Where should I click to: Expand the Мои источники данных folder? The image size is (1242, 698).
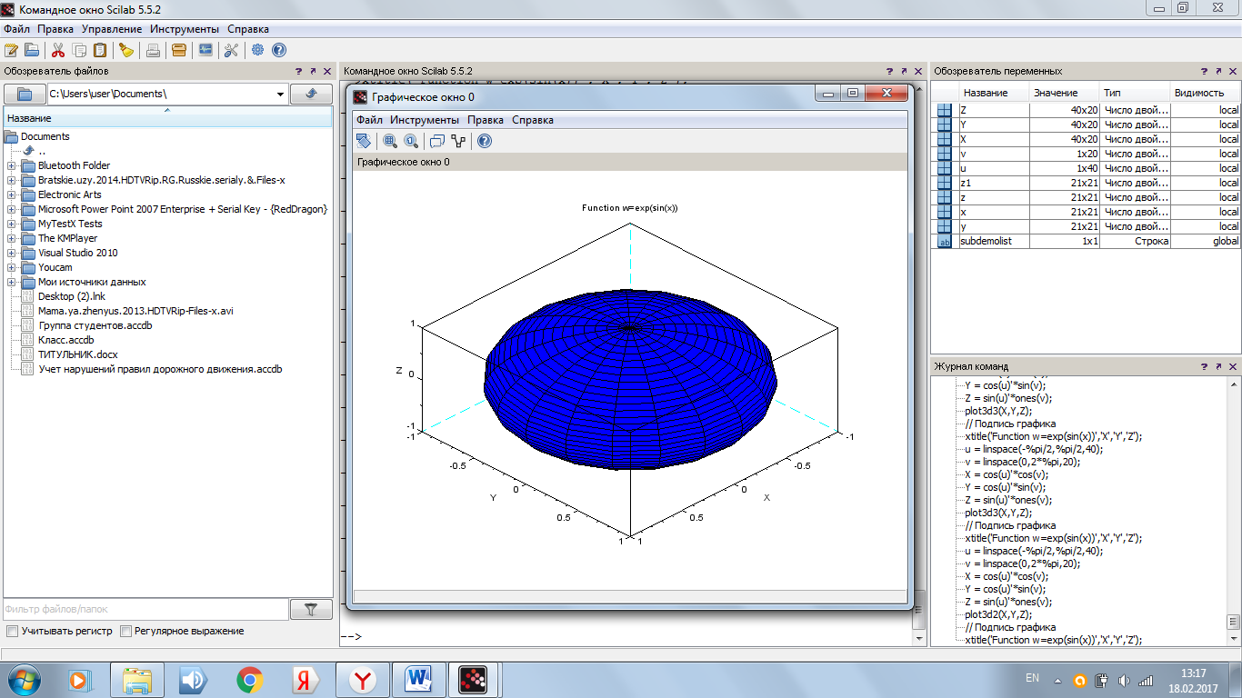pyautogui.click(x=11, y=282)
